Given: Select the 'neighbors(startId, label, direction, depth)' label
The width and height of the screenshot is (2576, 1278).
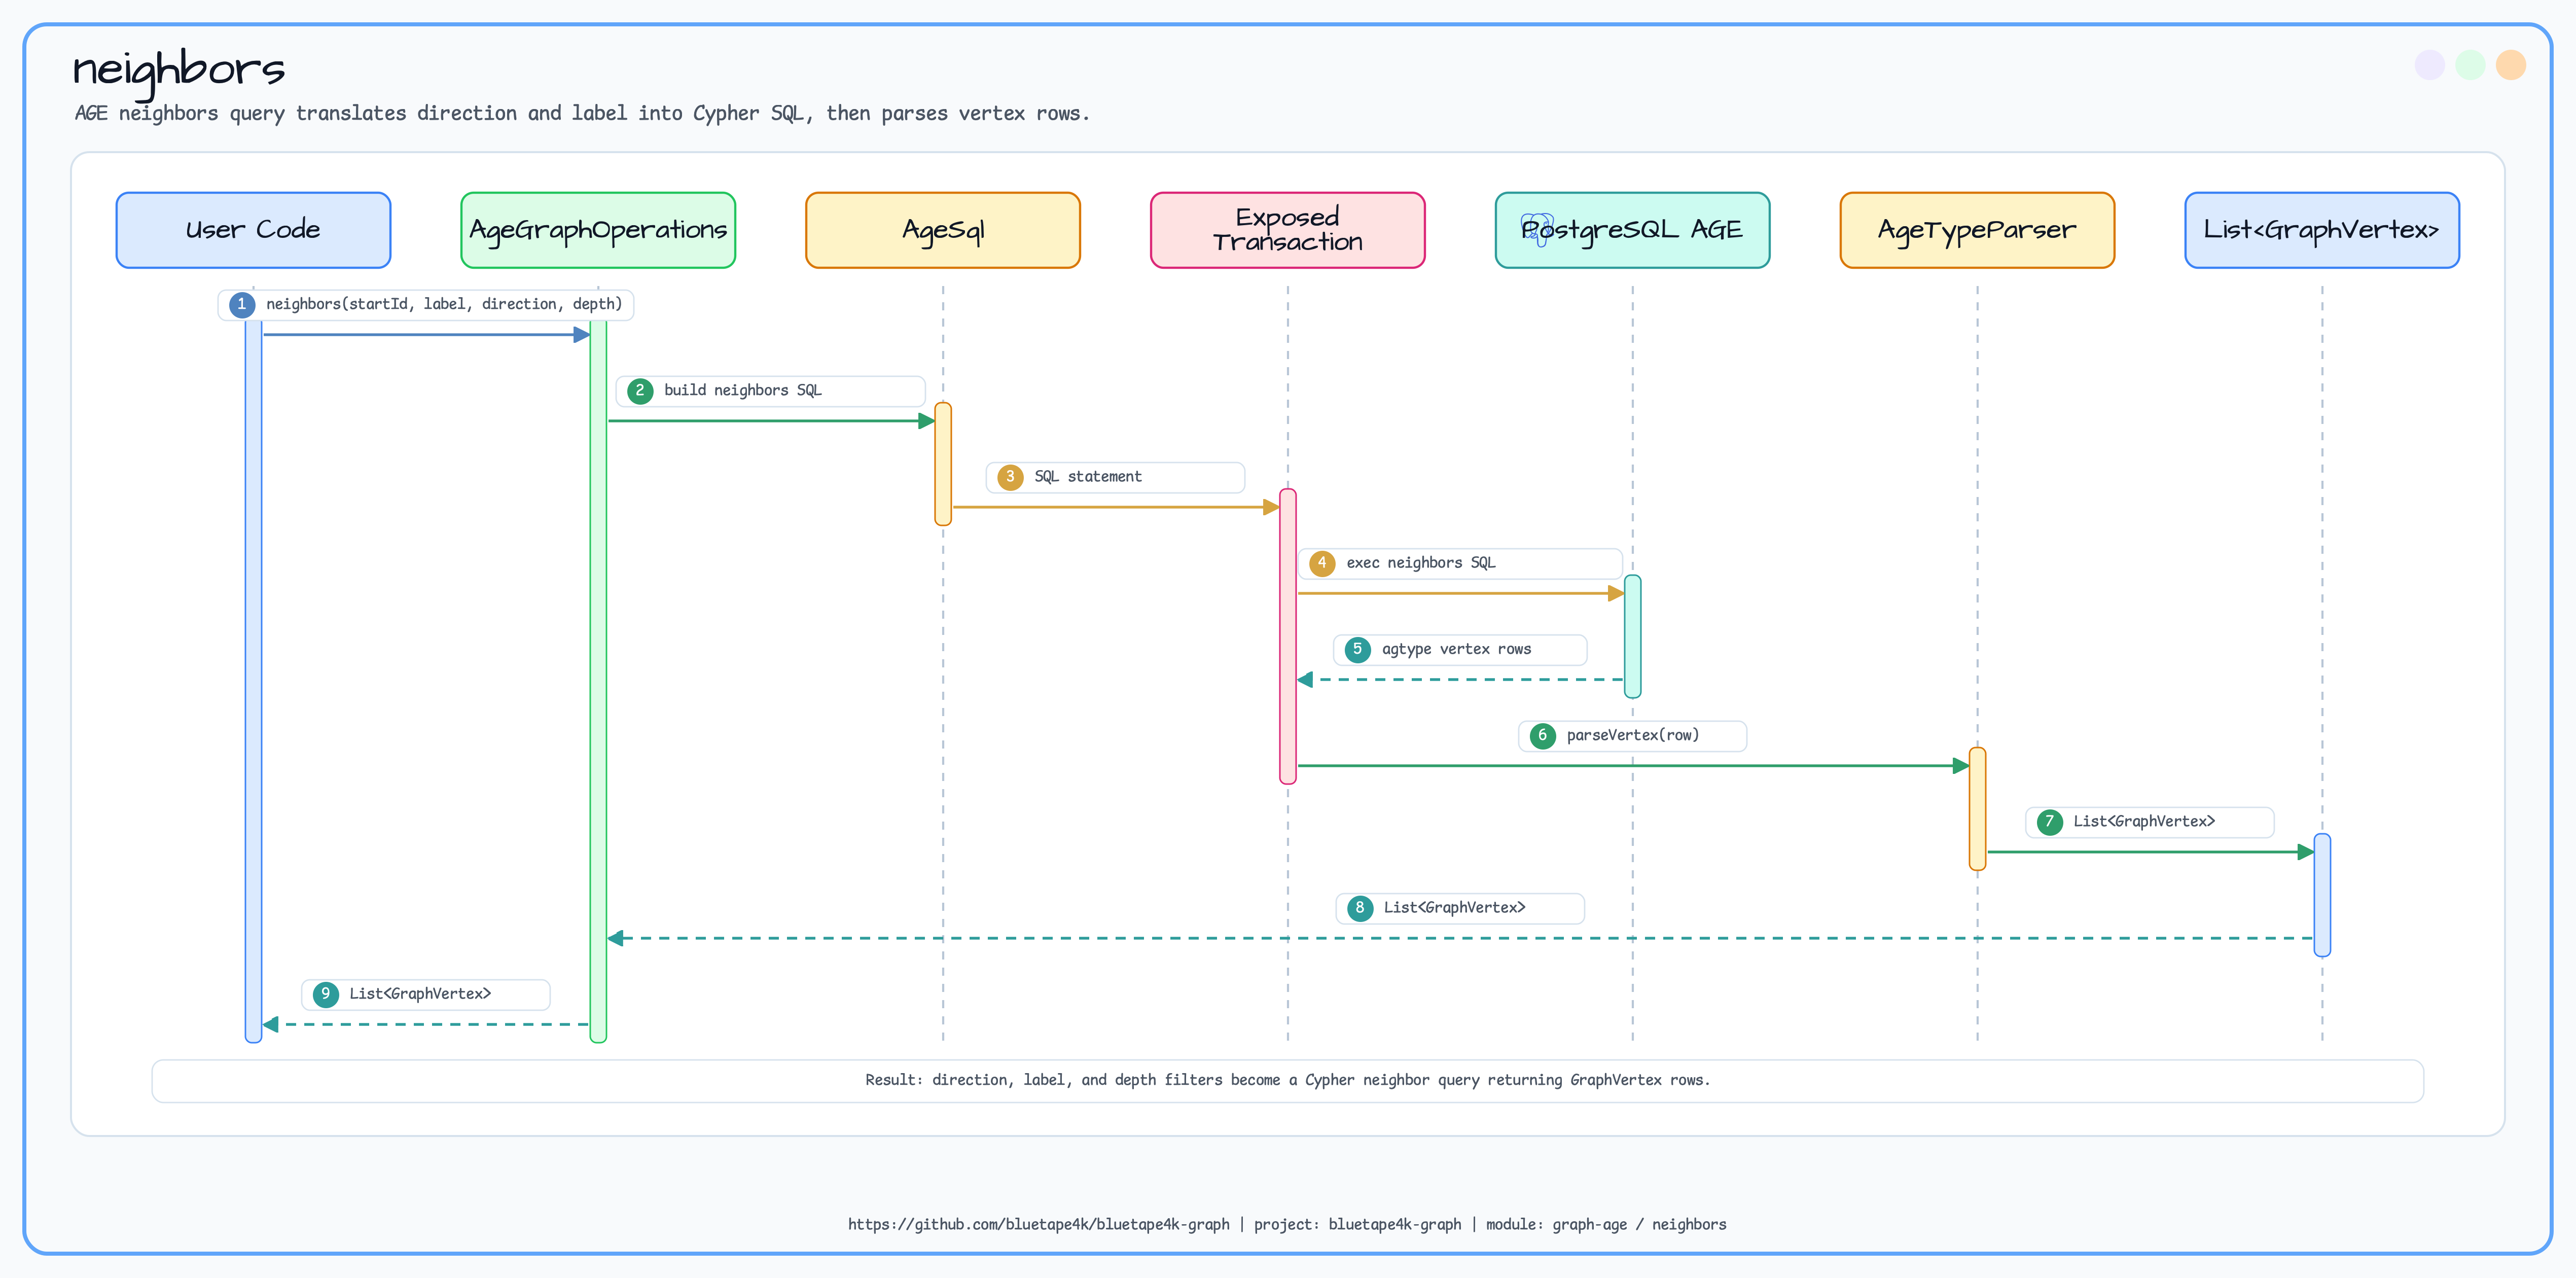Looking at the screenshot, I should (x=426, y=304).
